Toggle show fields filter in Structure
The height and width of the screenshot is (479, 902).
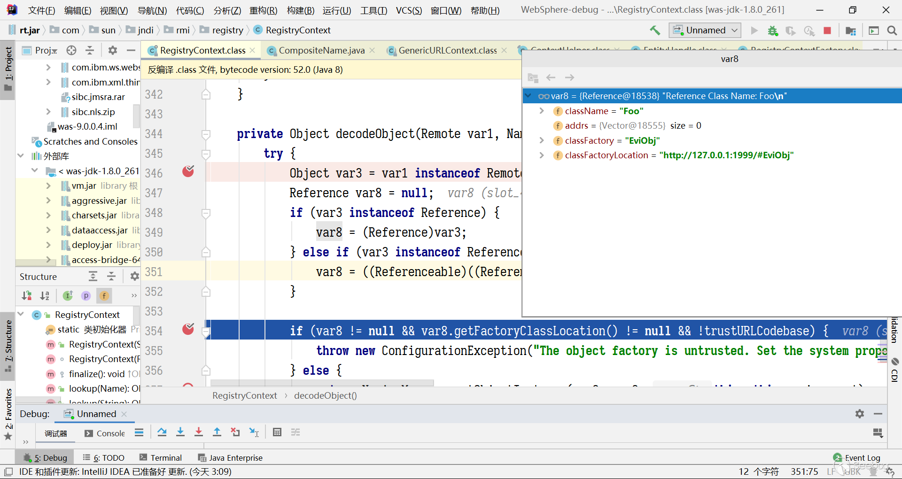point(104,296)
